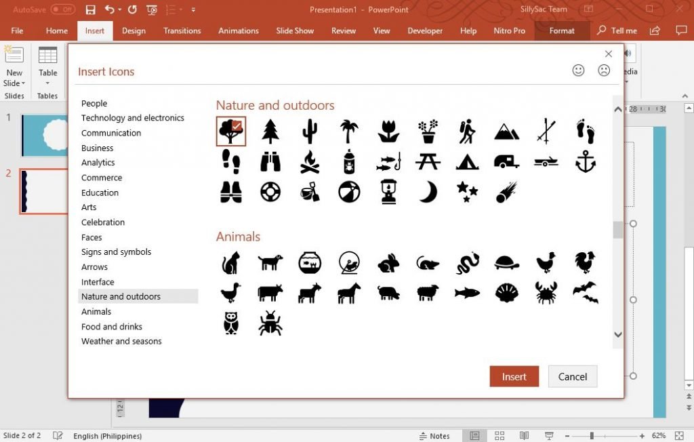Viewport: 694px width, 442px height.
Task: Select the crescent moon icon
Action: pyautogui.click(x=428, y=193)
